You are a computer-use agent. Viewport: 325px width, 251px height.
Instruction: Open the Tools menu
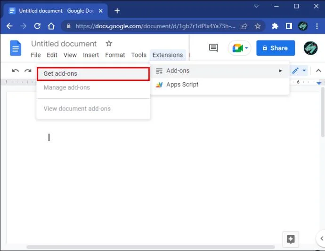coord(138,55)
